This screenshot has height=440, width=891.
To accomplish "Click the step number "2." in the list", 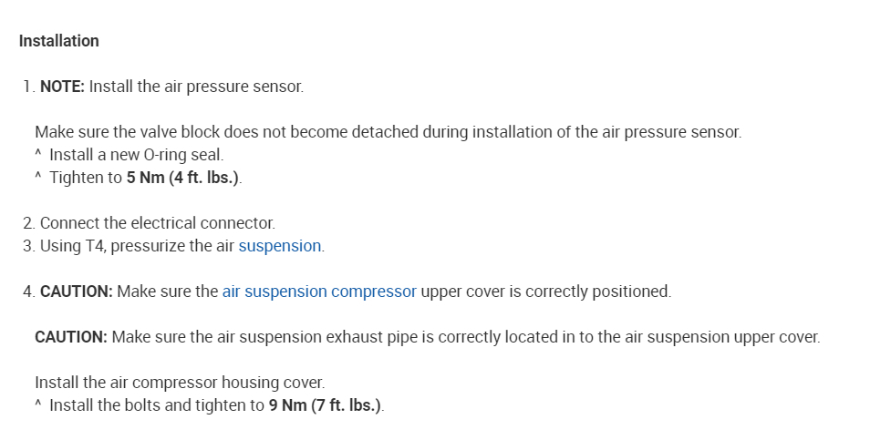I will coord(28,223).
